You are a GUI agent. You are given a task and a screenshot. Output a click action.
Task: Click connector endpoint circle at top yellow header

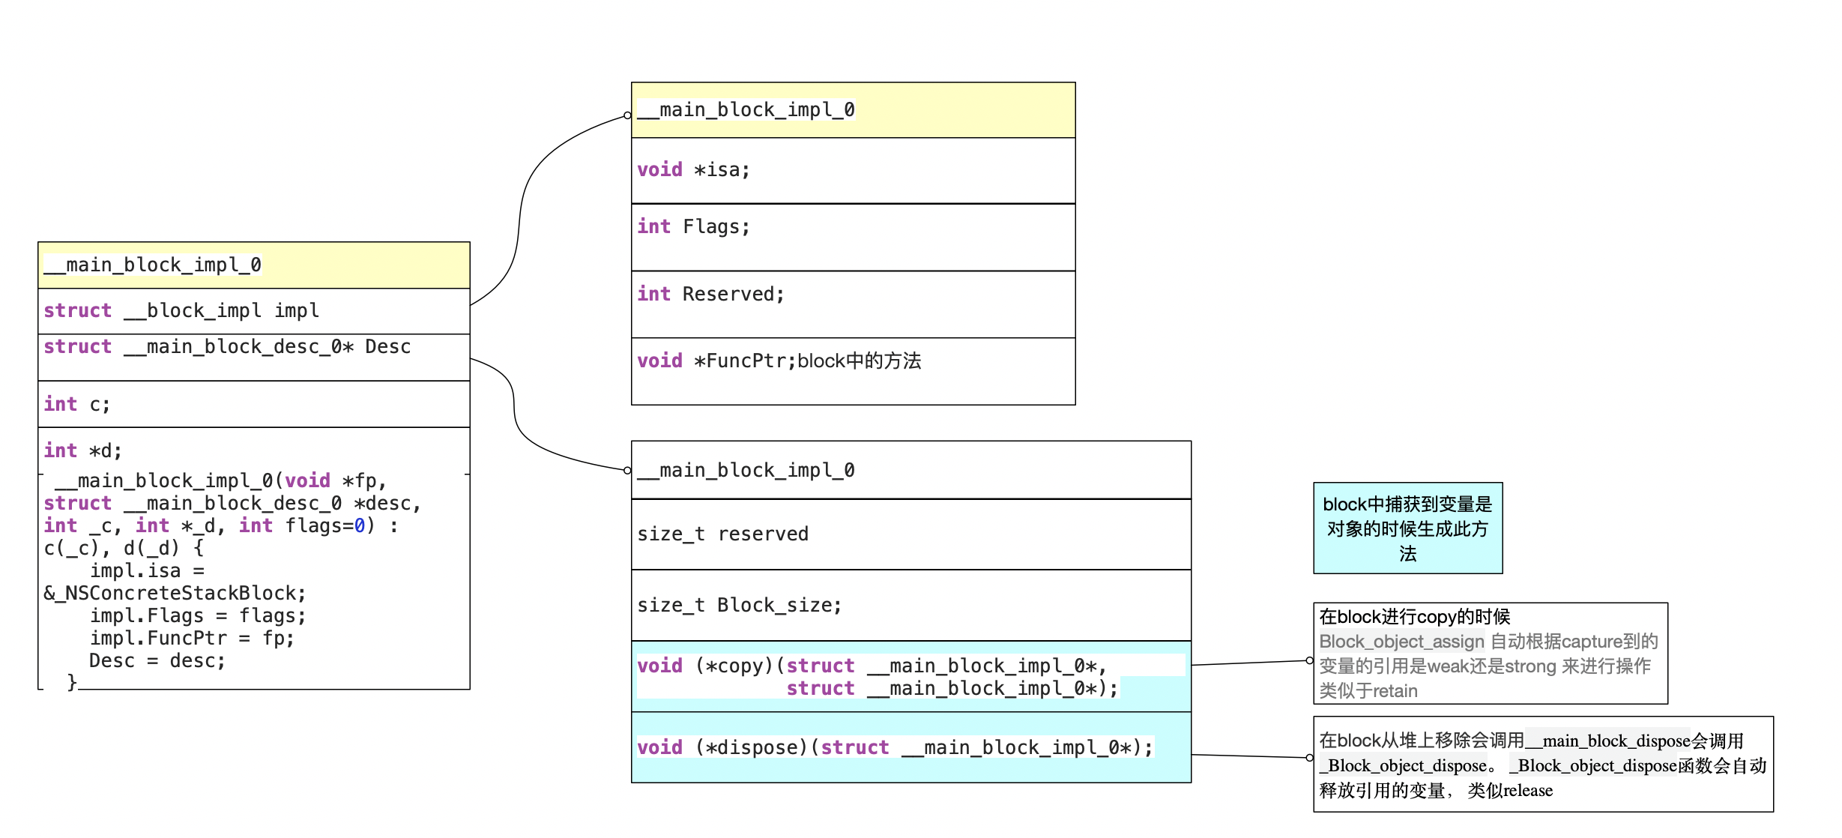(x=627, y=115)
